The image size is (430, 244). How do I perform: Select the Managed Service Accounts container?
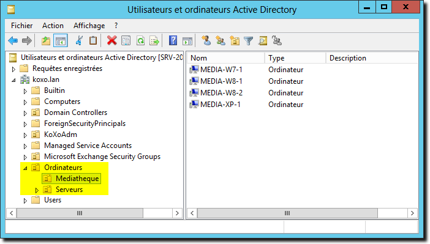88,146
